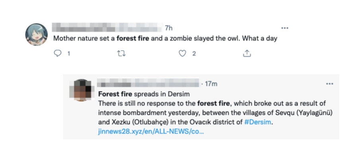This screenshot has height=158, width=358.
Task: Open the share icon for the tweet
Action: 247,53
